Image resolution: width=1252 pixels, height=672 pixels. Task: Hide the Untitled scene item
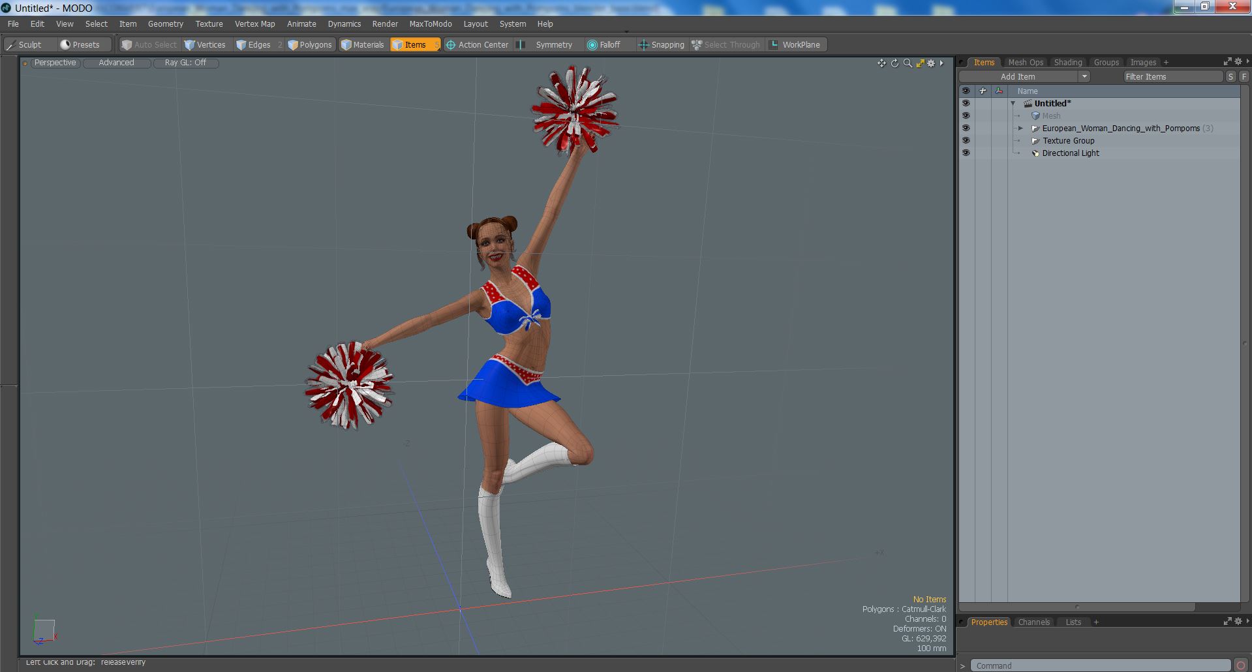tap(966, 103)
